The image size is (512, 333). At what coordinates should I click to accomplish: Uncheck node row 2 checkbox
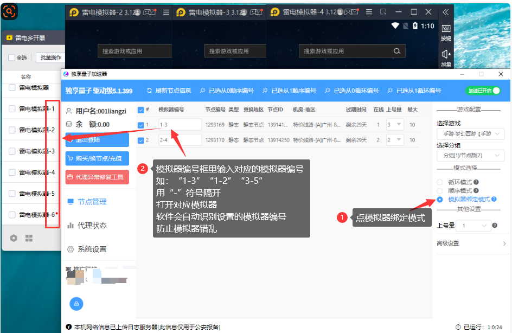click(x=140, y=140)
